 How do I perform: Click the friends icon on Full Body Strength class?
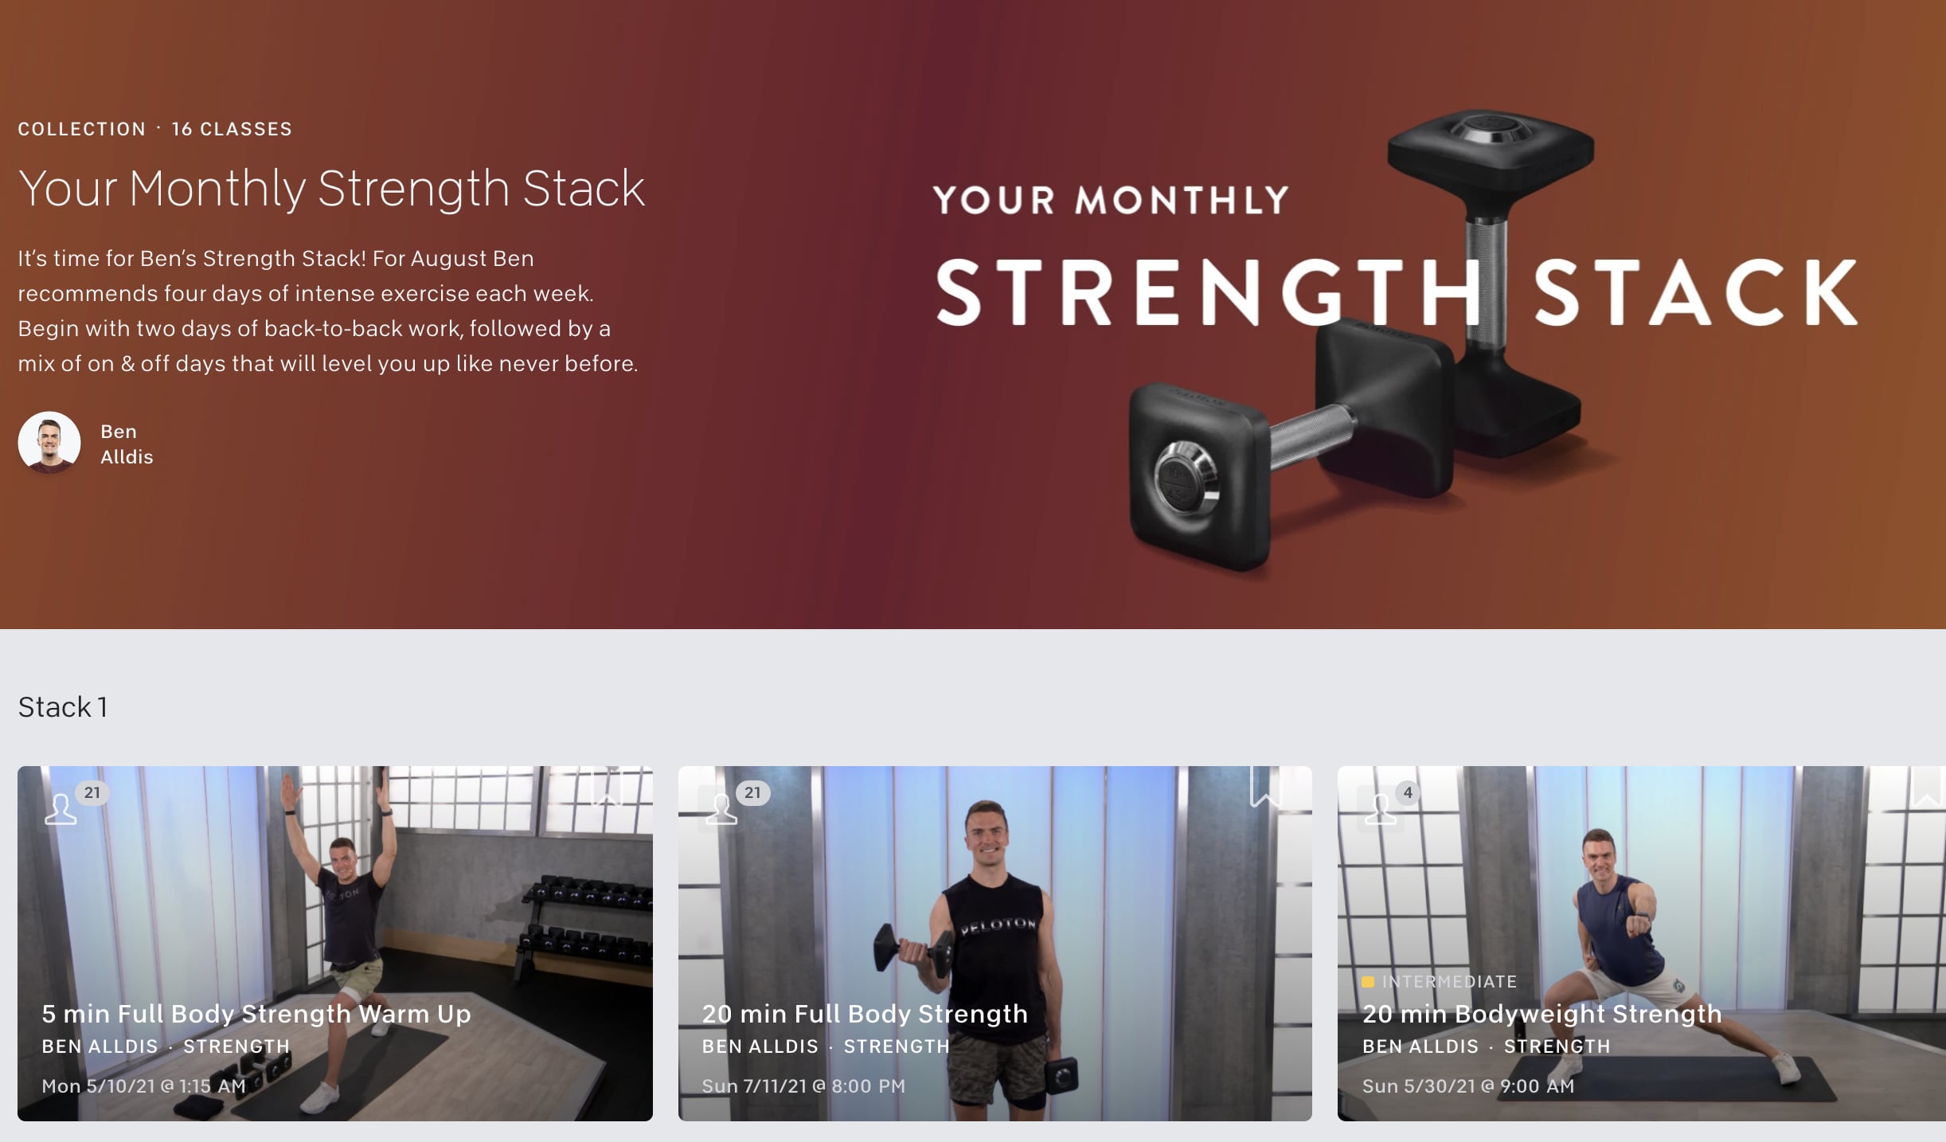pos(721,809)
